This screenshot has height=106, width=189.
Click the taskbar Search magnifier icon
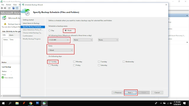click(10, 103)
